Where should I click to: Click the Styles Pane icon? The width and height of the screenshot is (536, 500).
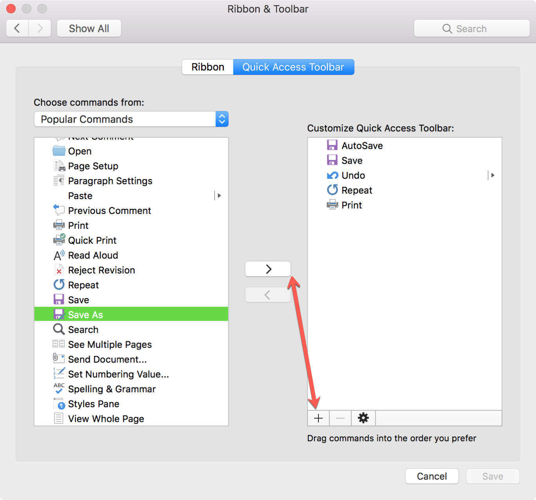point(59,403)
